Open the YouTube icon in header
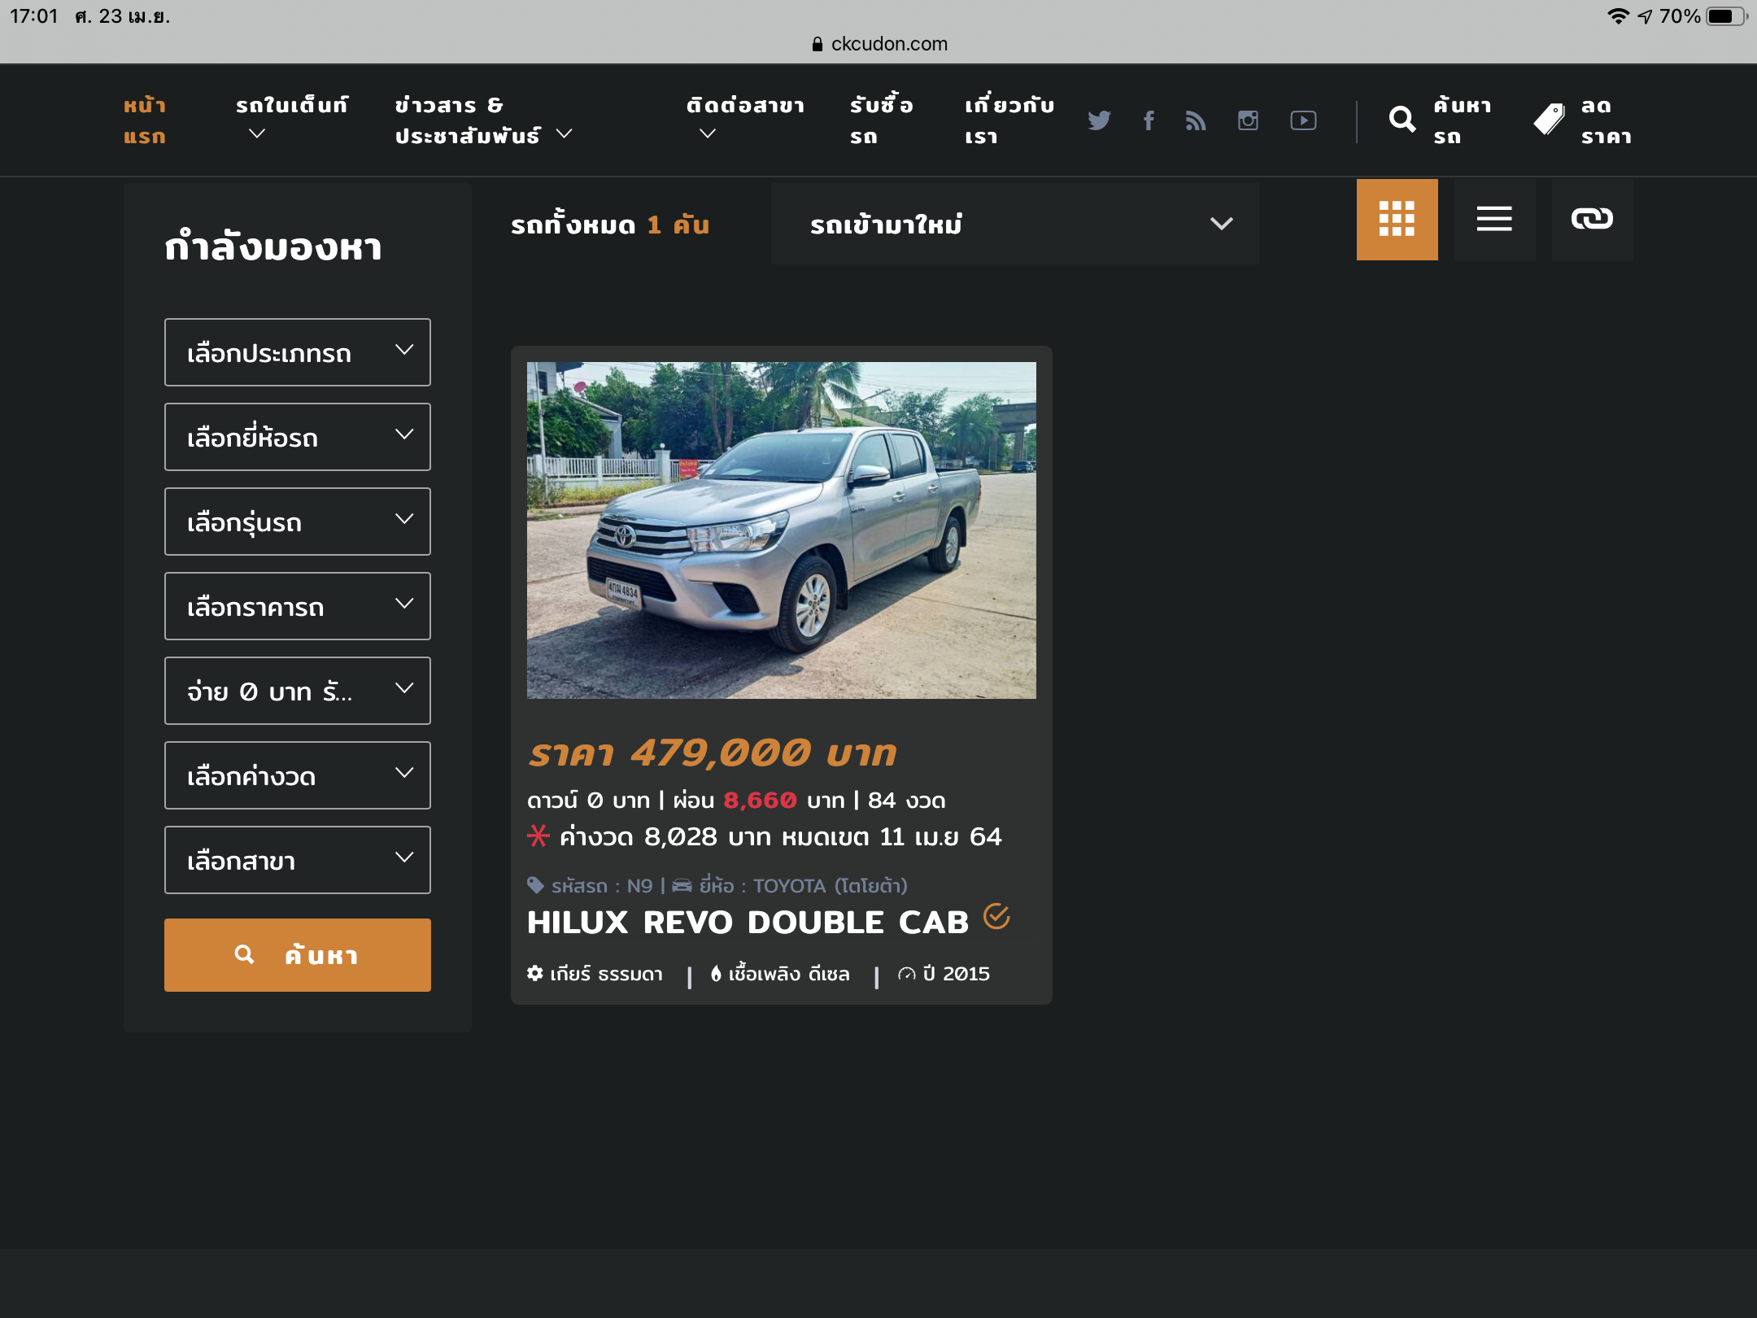1757x1318 pixels. (x=1303, y=120)
